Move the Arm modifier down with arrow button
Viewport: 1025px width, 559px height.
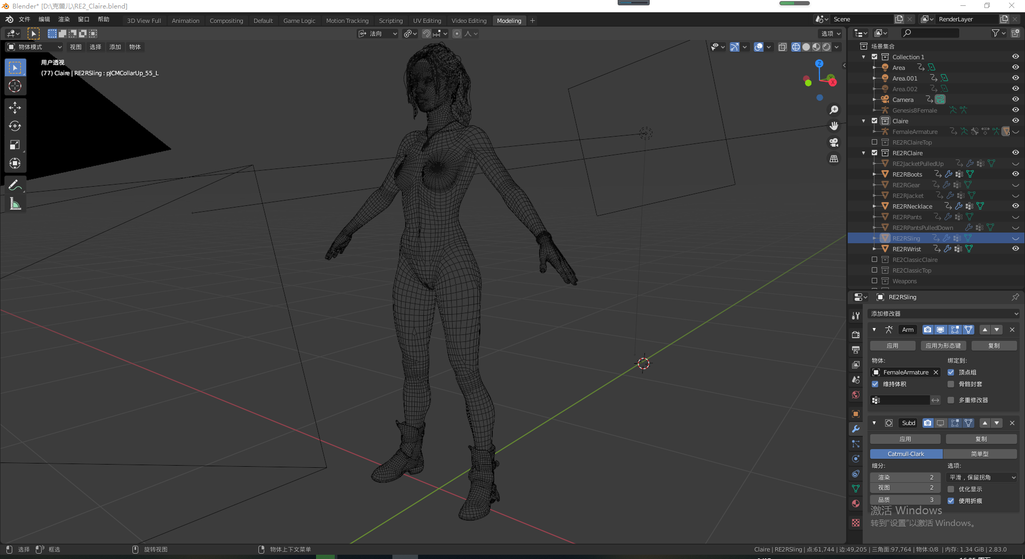(x=997, y=330)
